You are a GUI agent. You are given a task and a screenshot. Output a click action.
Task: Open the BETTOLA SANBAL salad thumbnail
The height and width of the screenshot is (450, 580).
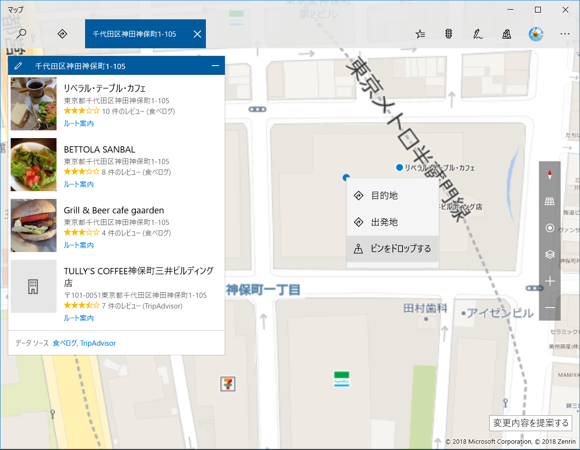pos(33,165)
